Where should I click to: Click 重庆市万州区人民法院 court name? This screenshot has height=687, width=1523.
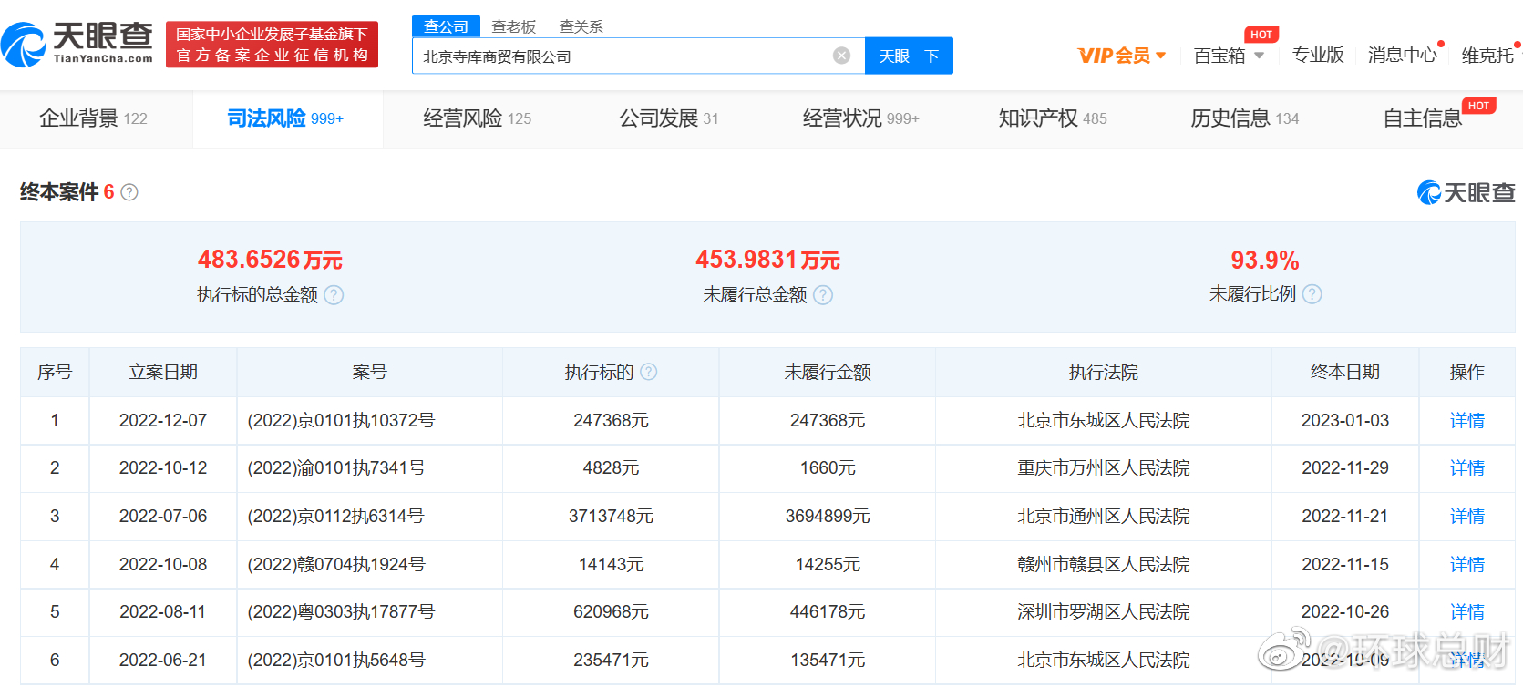(1104, 467)
